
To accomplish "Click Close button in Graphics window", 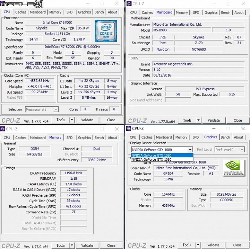I will point(237,245).
